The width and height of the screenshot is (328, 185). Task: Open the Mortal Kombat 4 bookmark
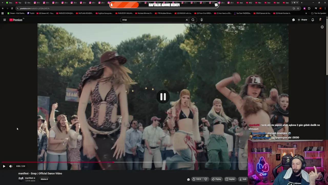tap(282, 13)
